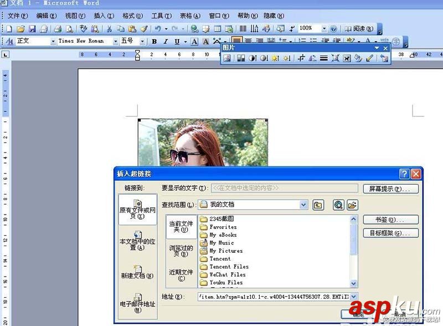Click the 屏幕提示 button
The height and width of the screenshot is (326, 443).
click(x=391, y=189)
